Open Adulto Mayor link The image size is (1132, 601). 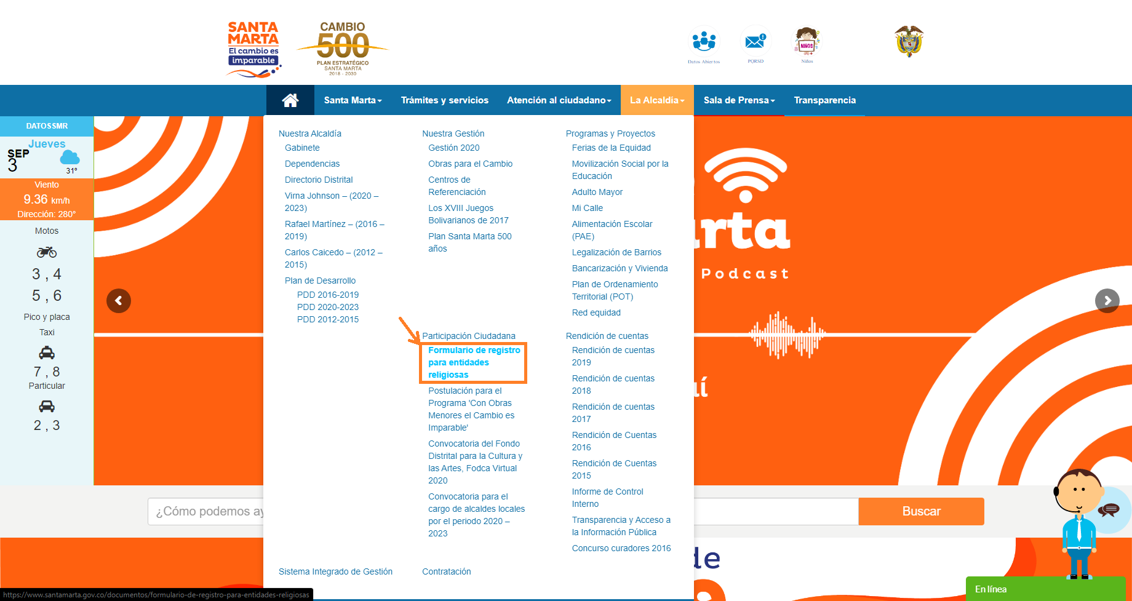(597, 192)
